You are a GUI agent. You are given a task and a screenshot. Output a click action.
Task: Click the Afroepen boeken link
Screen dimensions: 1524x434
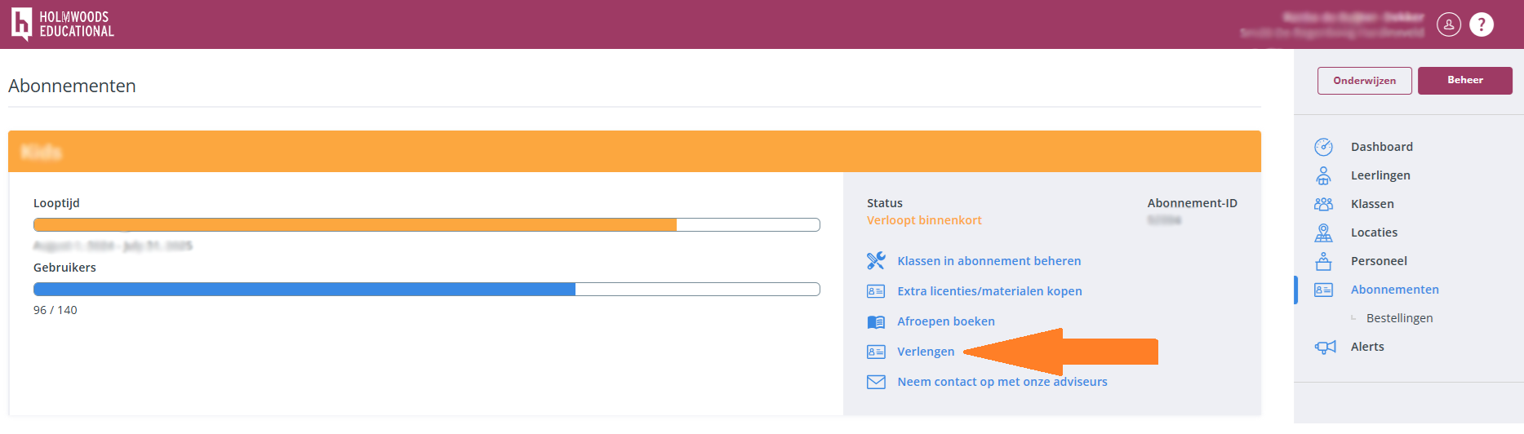coord(945,321)
